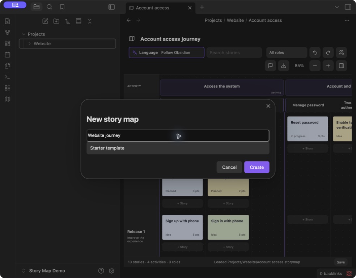Navigate forward with the right arrow
356x278 pixels.
point(138,20)
